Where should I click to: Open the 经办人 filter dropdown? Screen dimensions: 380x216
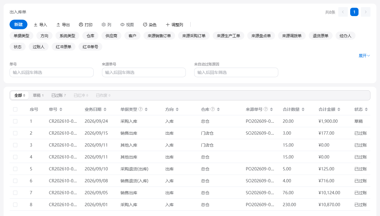pos(345,36)
